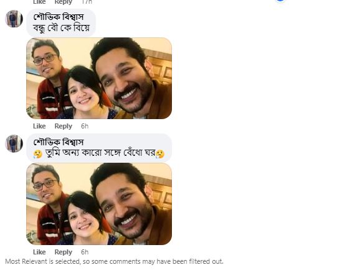Click the cut-off Reply beside 17h
The width and height of the screenshot is (342, 275).
(x=64, y=2)
